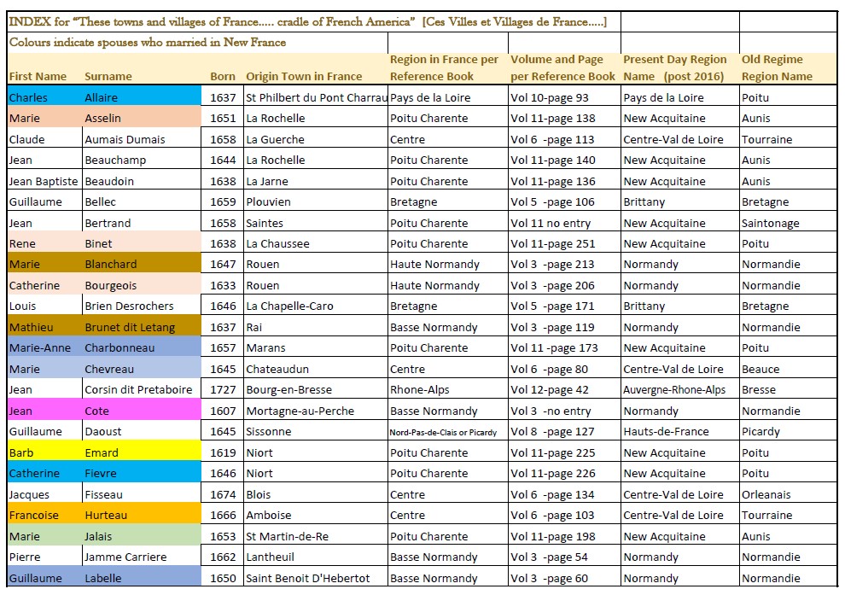
Task: Click origin town 'Saintes'
Action: [x=264, y=223]
